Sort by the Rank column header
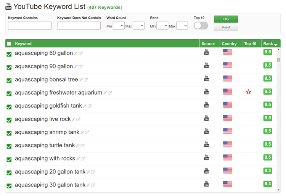The width and height of the screenshot is (286, 196). point(270,44)
